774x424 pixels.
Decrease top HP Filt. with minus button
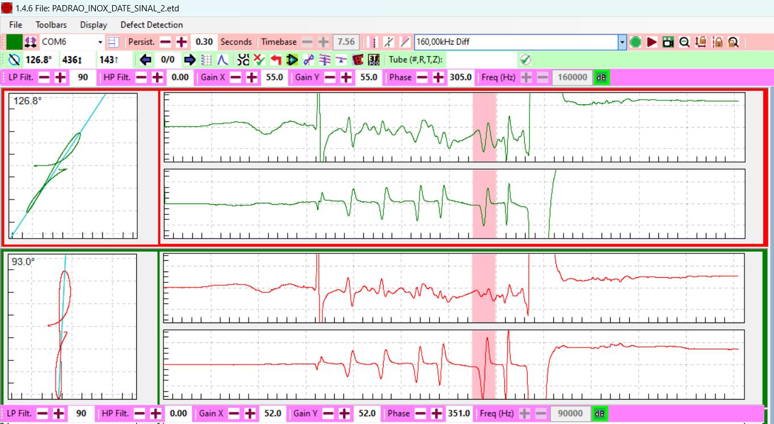coord(142,77)
